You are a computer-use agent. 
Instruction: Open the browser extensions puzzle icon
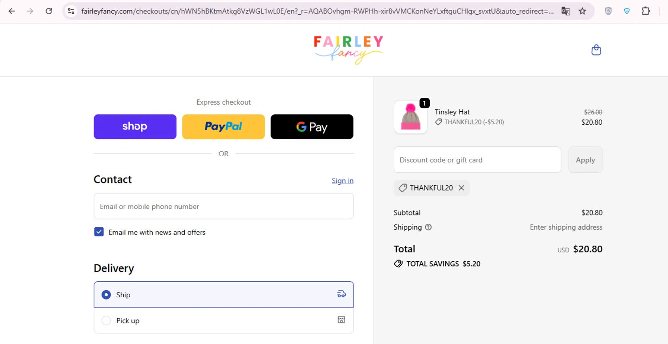click(x=646, y=11)
